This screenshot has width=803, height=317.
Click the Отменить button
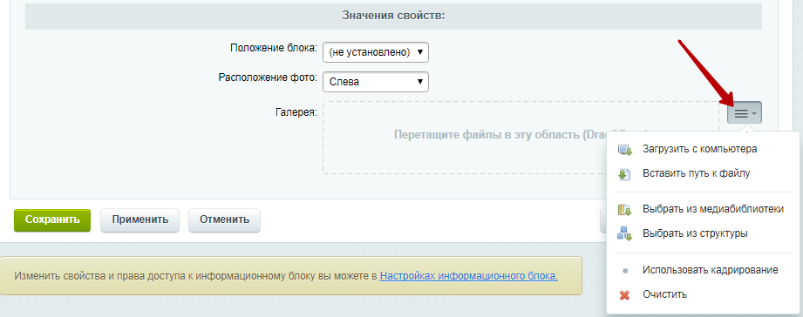point(224,219)
